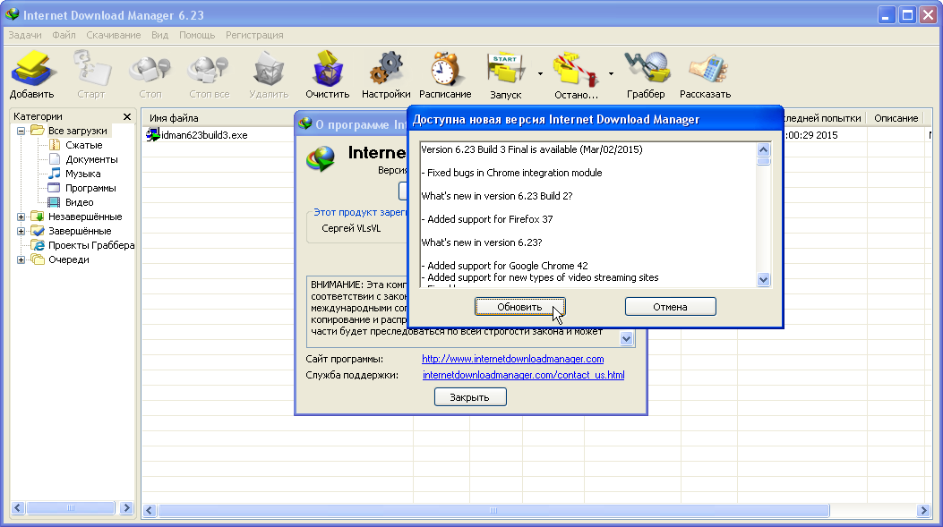This screenshot has width=943, height=527.
Task: Click the Очистить toolbar icon
Action: click(327, 69)
